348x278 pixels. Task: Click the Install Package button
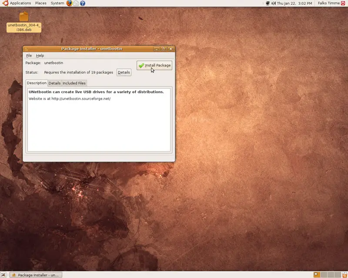154,66
